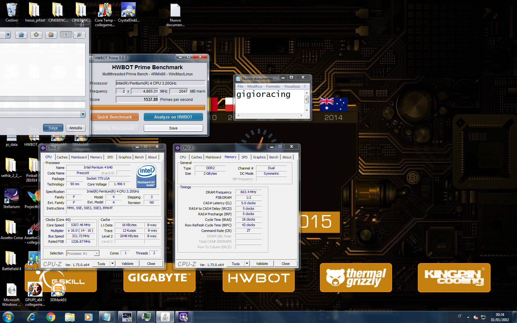The width and height of the screenshot is (517, 323).
Task: Click the Home folder icon in save dialog
Action: click(x=36, y=35)
